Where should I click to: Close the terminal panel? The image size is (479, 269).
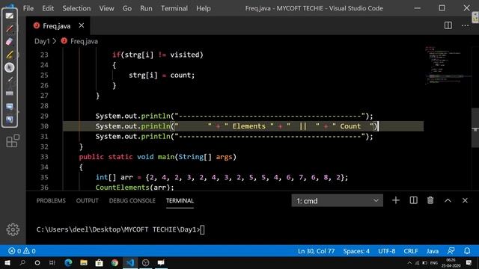pos(465,200)
